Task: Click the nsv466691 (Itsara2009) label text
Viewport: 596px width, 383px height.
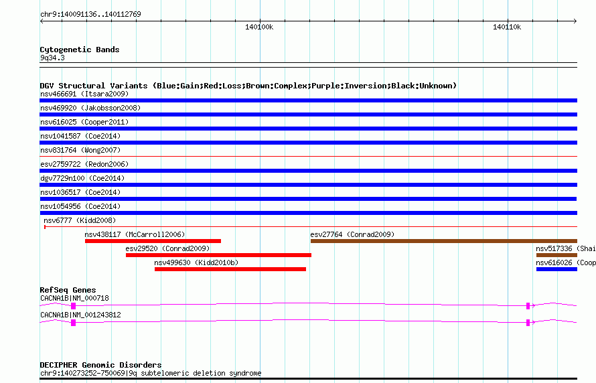Action: 84,94
